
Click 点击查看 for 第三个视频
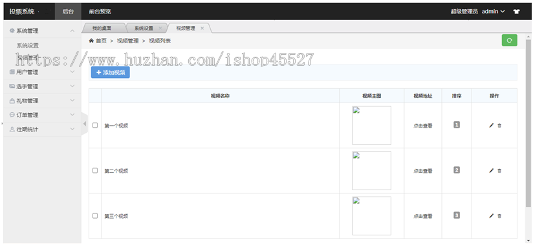tap(423, 216)
